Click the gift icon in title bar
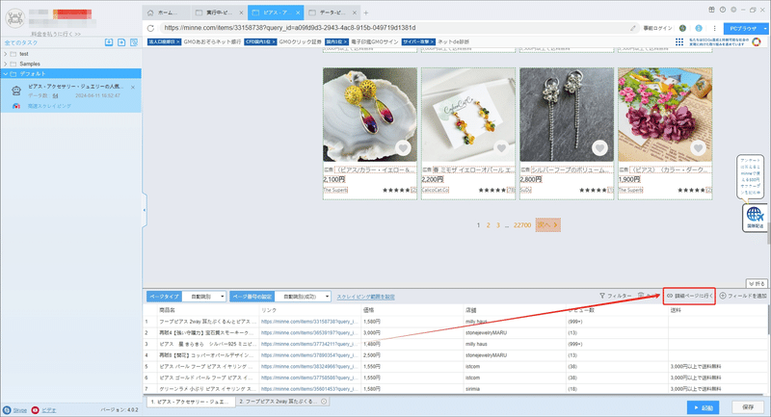Image resolution: width=771 pixels, height=417 pixels. [711, 10]
